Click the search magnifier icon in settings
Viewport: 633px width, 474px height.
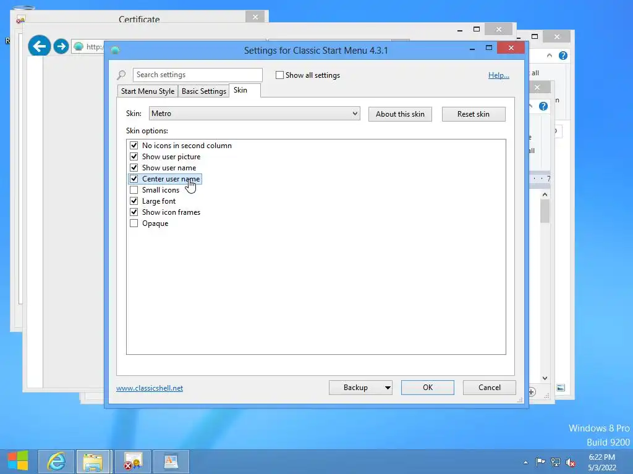(121, 75)
